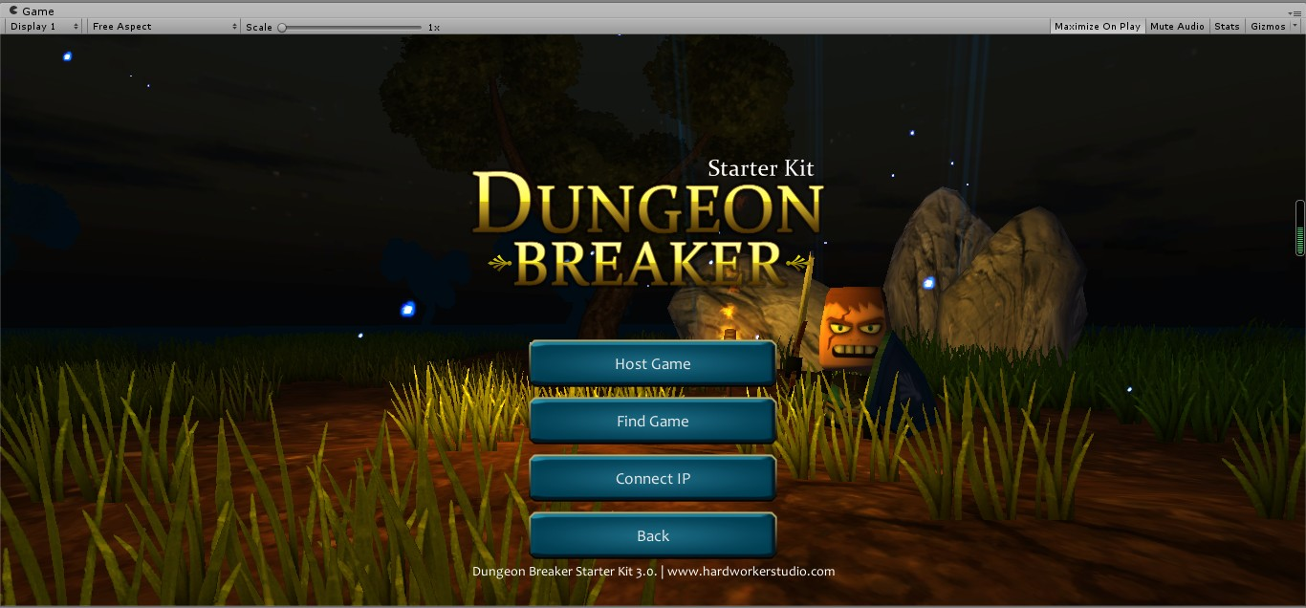The image size is (1306, 608).
Task: Click the 'Starter Kit' title text
Action: click(760, 168)
